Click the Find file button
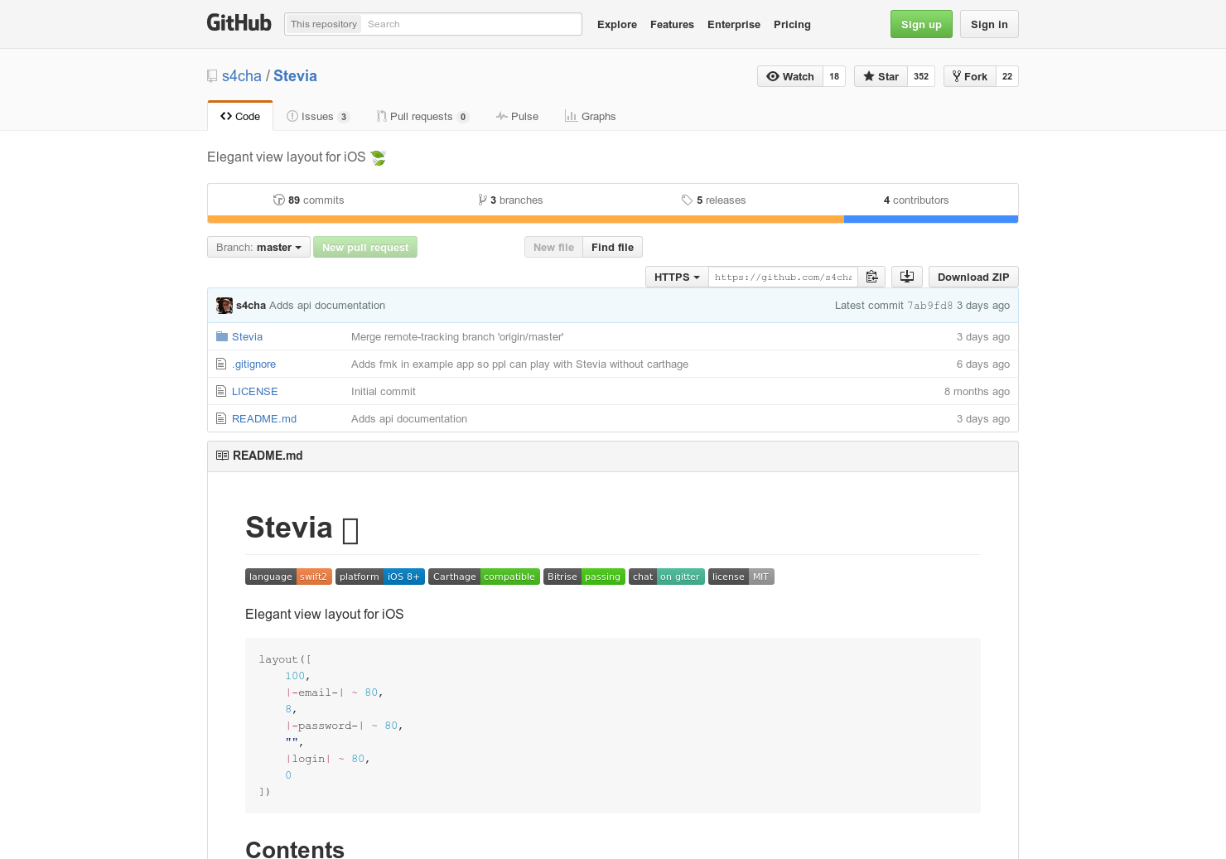Viewport: 1226px width, 859px height. (612, 247)
